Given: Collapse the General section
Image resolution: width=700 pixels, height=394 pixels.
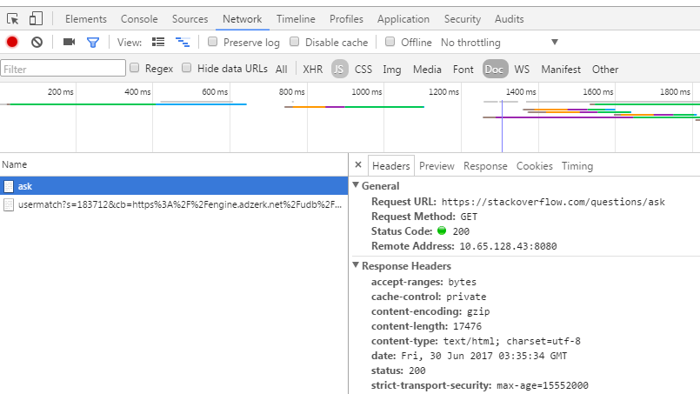Looking at the screenshot, I should pos(356,185).
